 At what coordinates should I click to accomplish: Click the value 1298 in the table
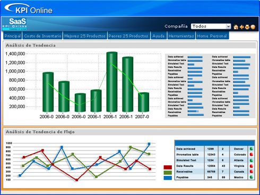(x=211, y=149)
